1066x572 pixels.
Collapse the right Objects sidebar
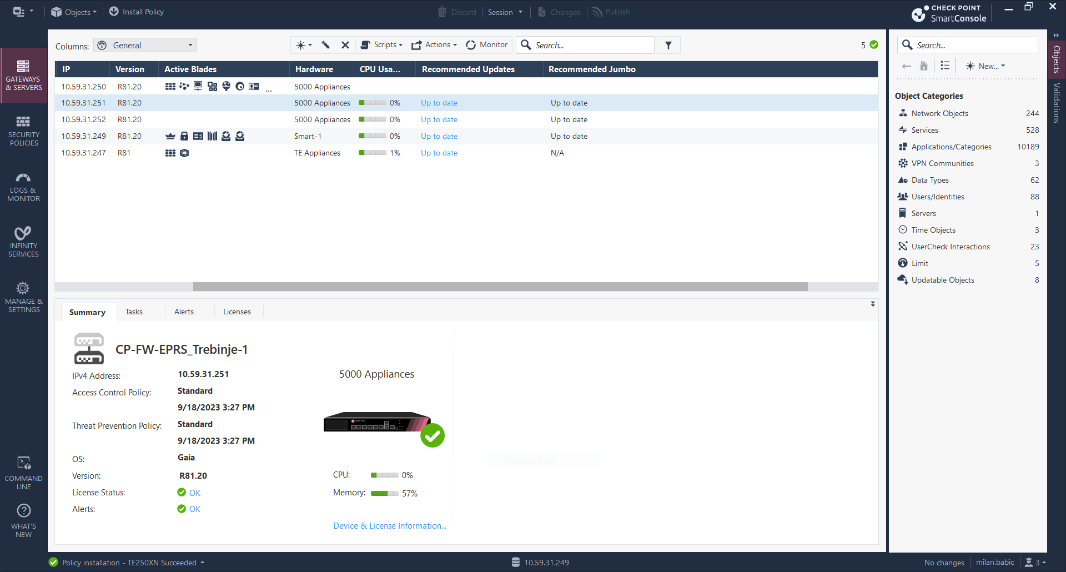point(1056,35)
